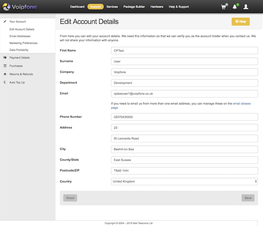Click the Phone Number input field

[185, 117]
